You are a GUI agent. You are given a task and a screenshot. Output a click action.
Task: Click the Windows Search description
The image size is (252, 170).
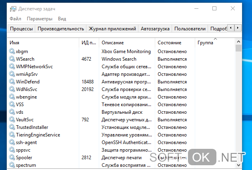[x=119, y=59]
